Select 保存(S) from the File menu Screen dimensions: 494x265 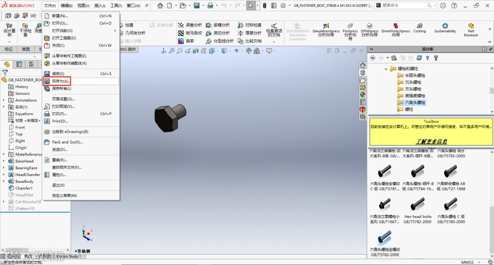(x=81, y=73)
